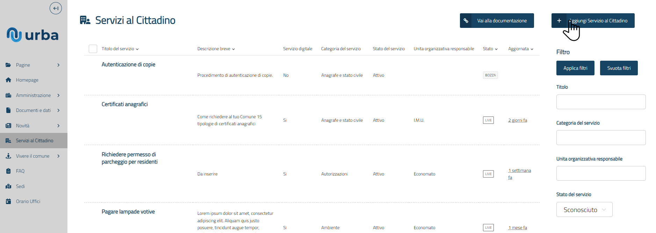This screenshot has height=233, width=656.
Task: Open Servizi al Cittadino menu item
Action: click(x=34, y=141)
